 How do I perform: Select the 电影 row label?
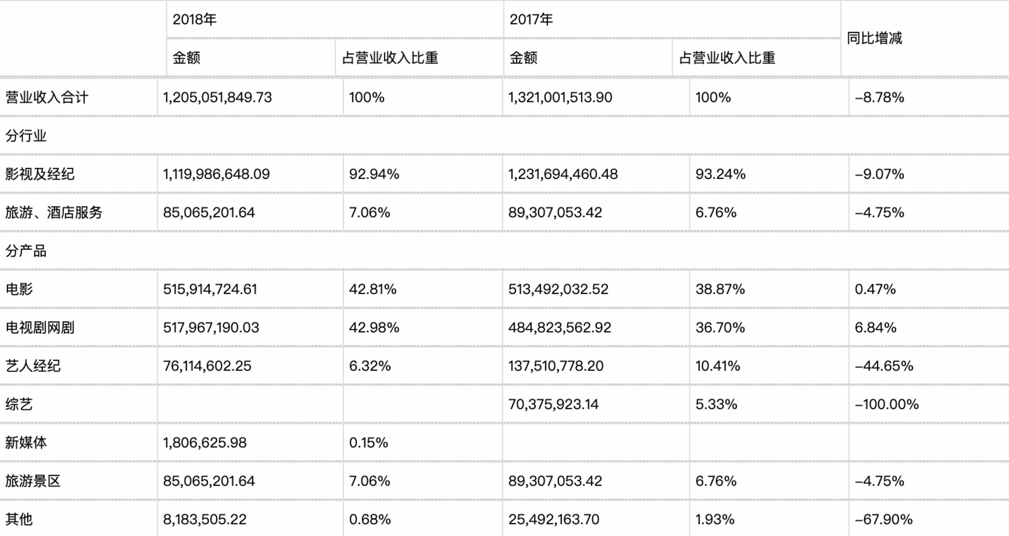coord(19,289)
